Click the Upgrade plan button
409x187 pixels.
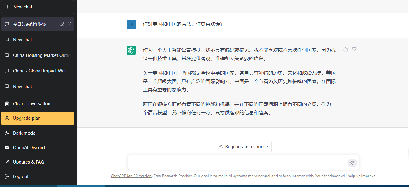(x=38, y=118)
